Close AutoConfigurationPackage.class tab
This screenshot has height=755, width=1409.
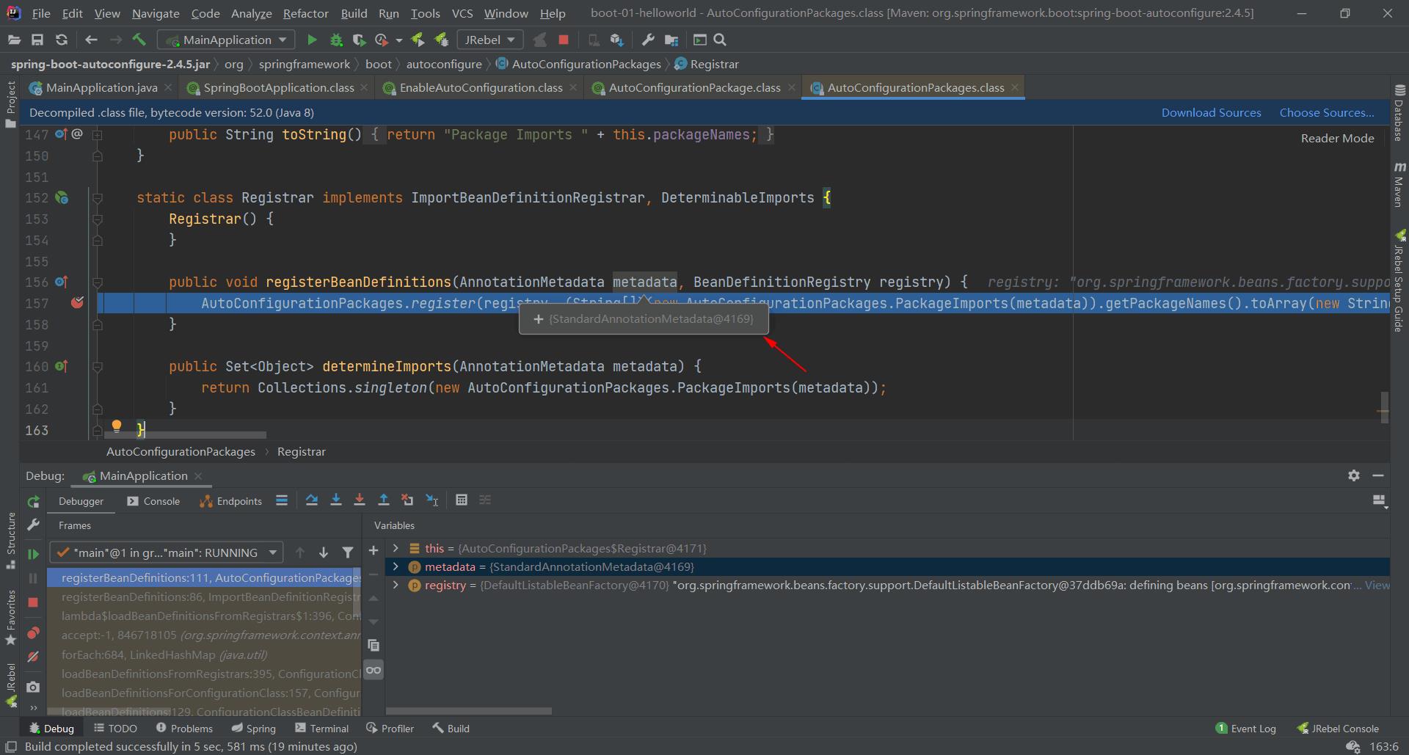point(792,87)
